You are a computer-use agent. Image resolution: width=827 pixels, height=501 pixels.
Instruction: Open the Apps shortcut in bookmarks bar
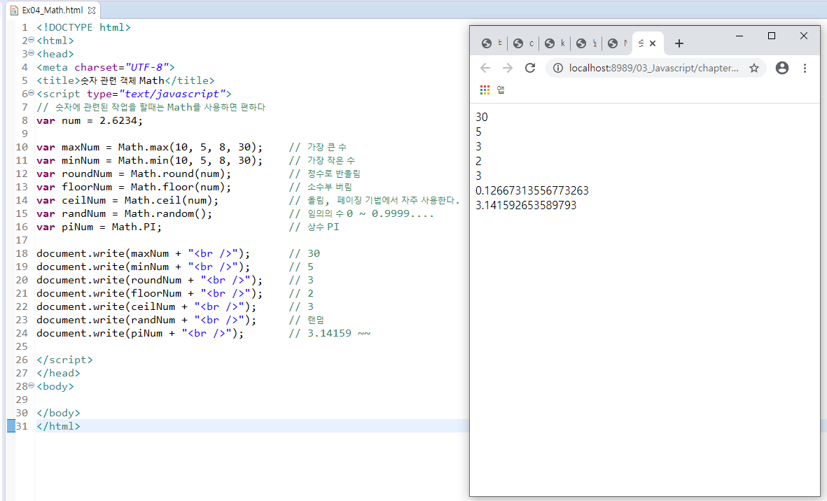pos(492,90)
